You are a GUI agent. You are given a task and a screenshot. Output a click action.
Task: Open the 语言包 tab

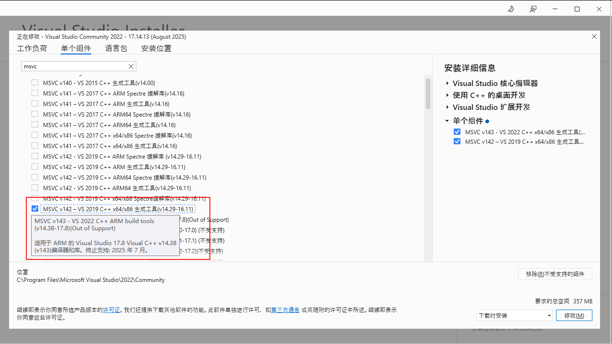[116, 48]
